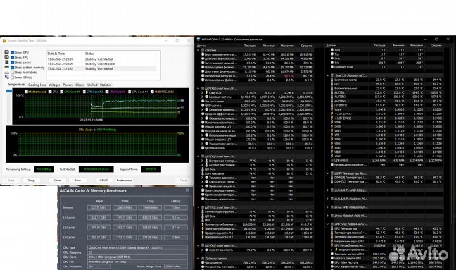Click the clock icon on the Command Rate row

(332, 67)
